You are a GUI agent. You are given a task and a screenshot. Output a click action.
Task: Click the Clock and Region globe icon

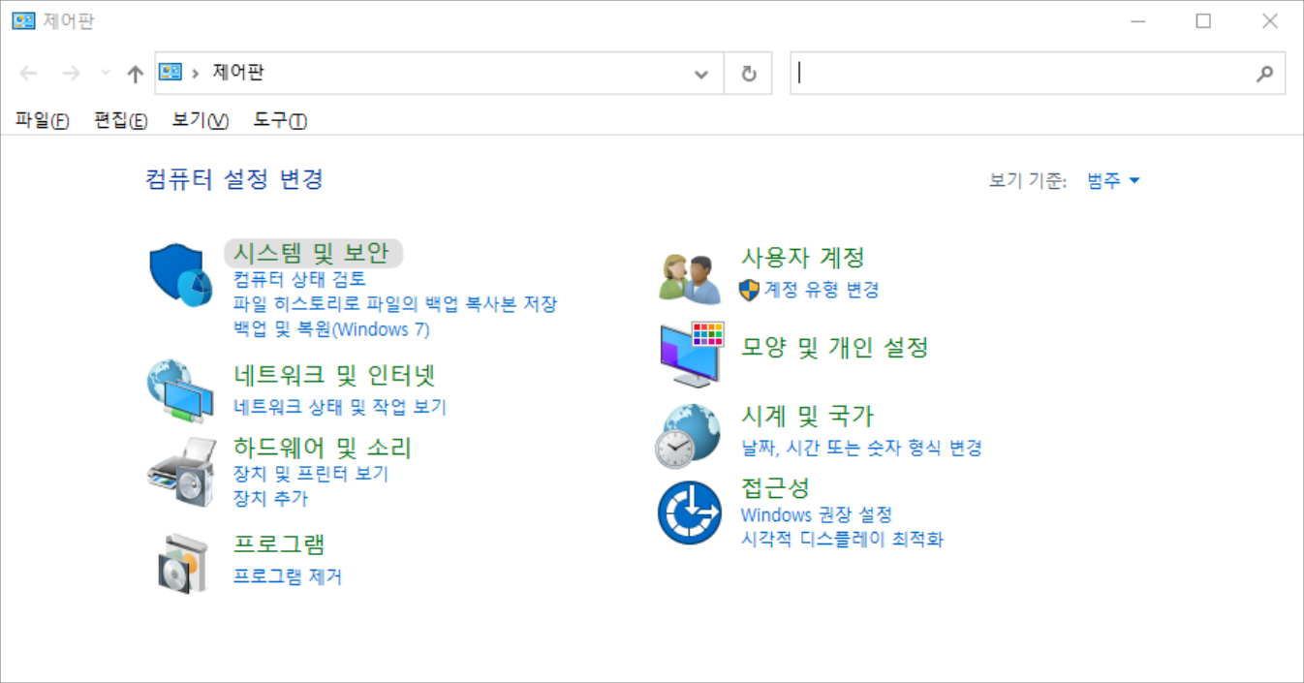[x=688, y=436]
